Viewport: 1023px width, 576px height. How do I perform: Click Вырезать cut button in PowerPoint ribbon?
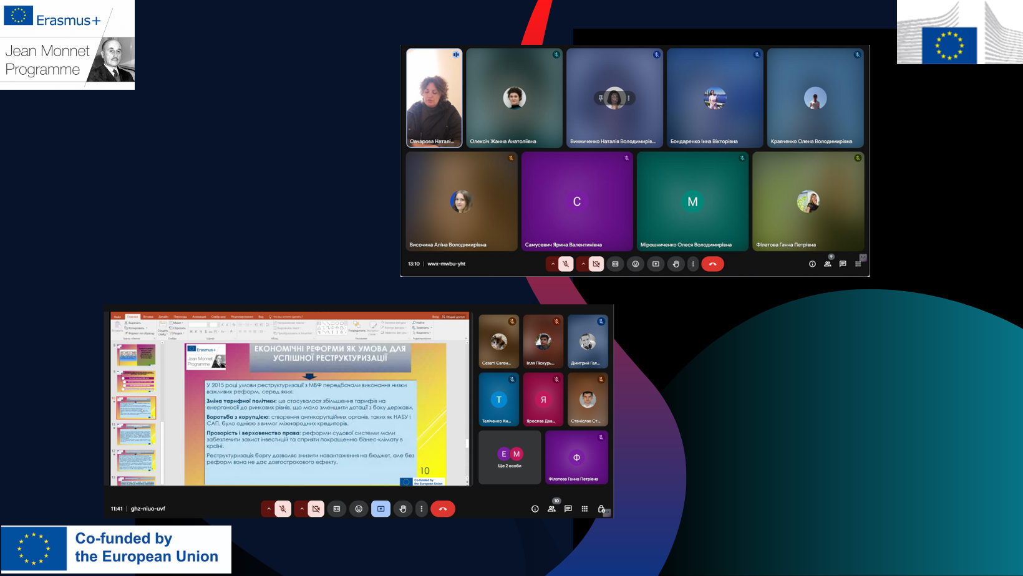133,323
